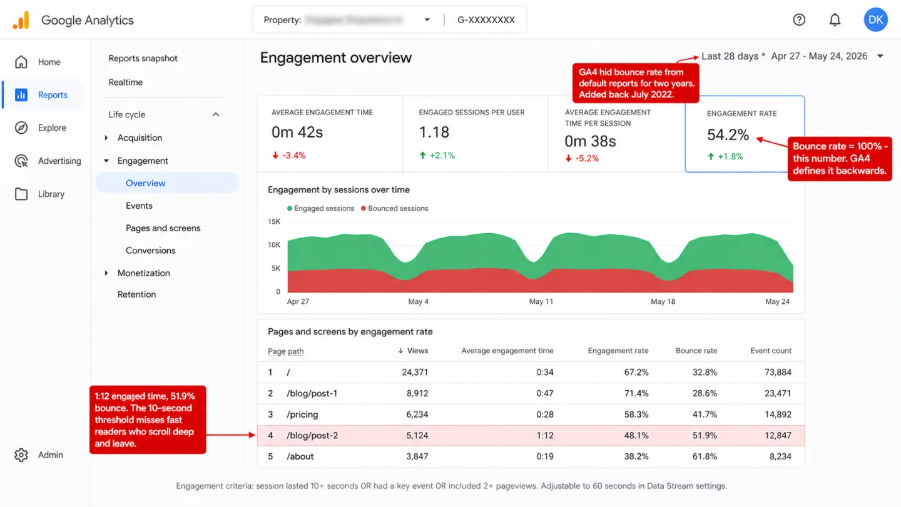
Task: Select the Engaged Sessions Per User card
Action: tap(476, 134)
